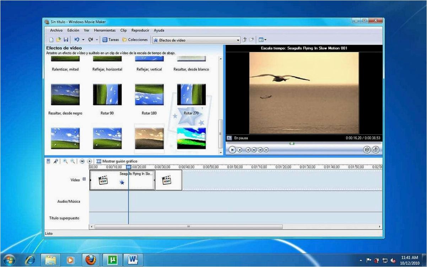This screenshot has width=427, height=267.
Task: Click the green preview seek bar handle
Action: (292, 143)
